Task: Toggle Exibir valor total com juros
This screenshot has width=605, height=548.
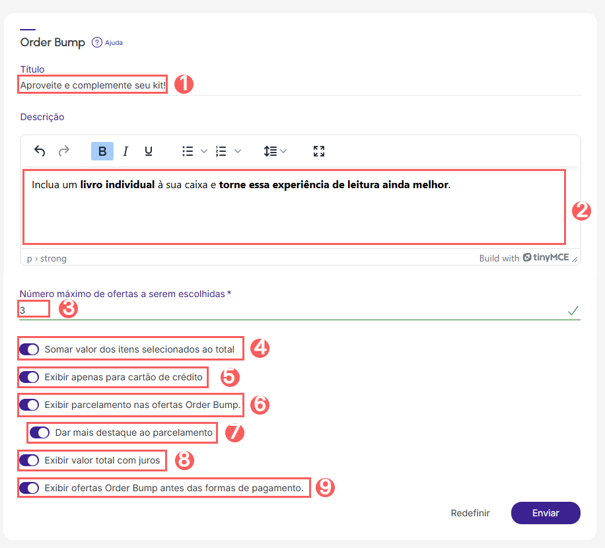Action: click(x=29, y=460)
